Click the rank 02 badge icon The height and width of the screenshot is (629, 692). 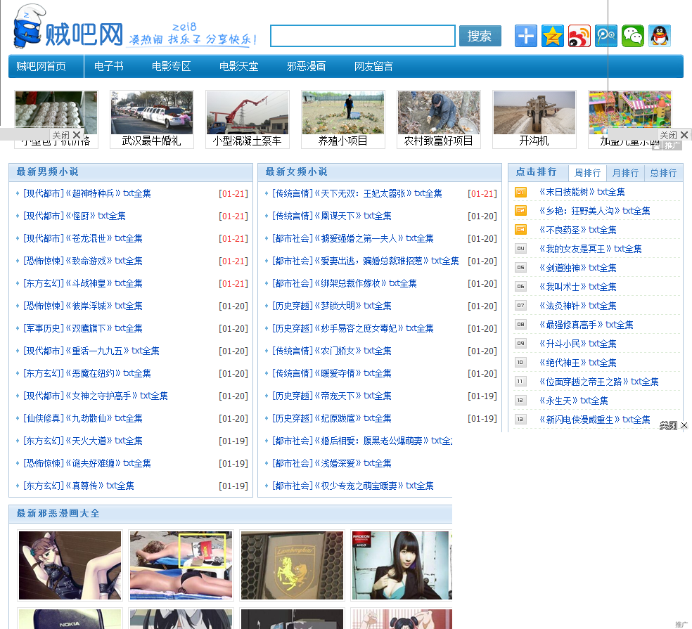click(x=520, y=211)
